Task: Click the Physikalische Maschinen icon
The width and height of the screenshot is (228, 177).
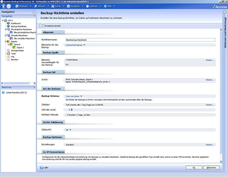Action: click(8, 29)
